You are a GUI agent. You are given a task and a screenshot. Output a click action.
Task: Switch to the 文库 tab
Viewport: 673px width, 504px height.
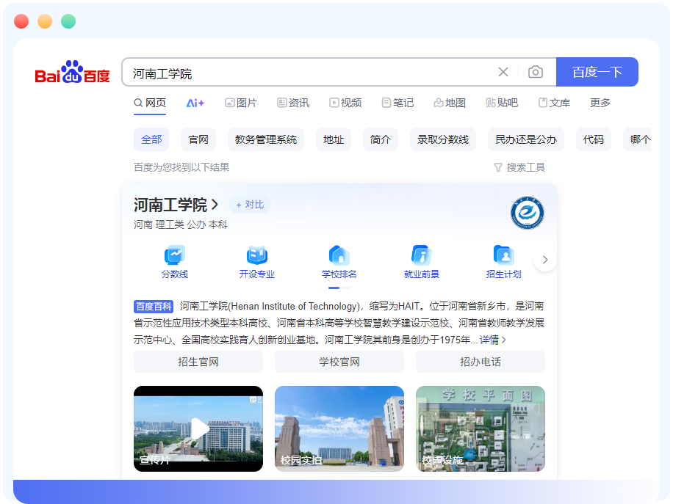(555, 103)
